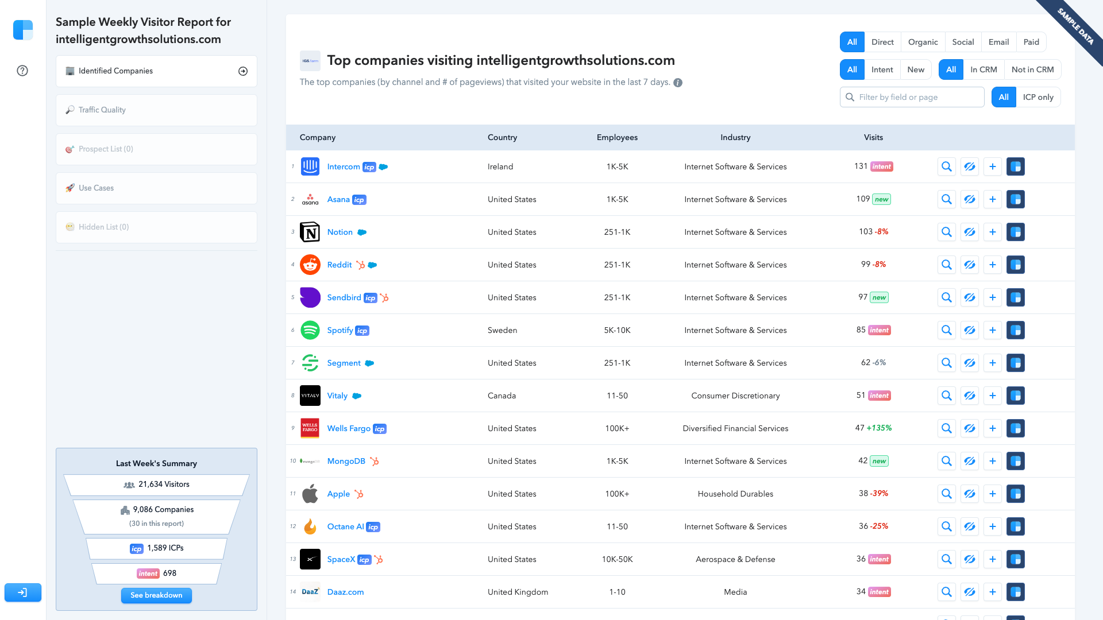The height and width of the screenshot is (620, 1103).
Task: Toggle the ICP only filter
Action: click(1038, 97)
